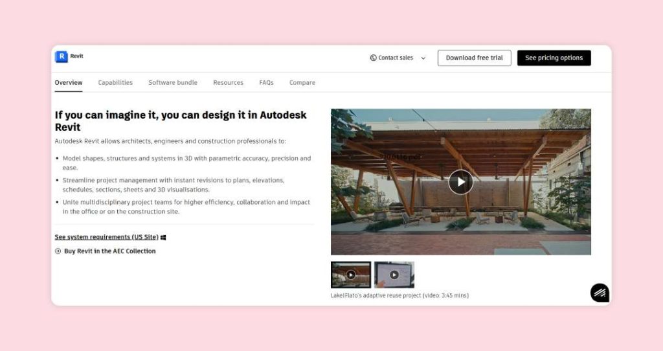Viewport: 663px width, 351px height.
Task: Click the circled arrow icon before Buy Revit
Action: (x=58, y=251)
